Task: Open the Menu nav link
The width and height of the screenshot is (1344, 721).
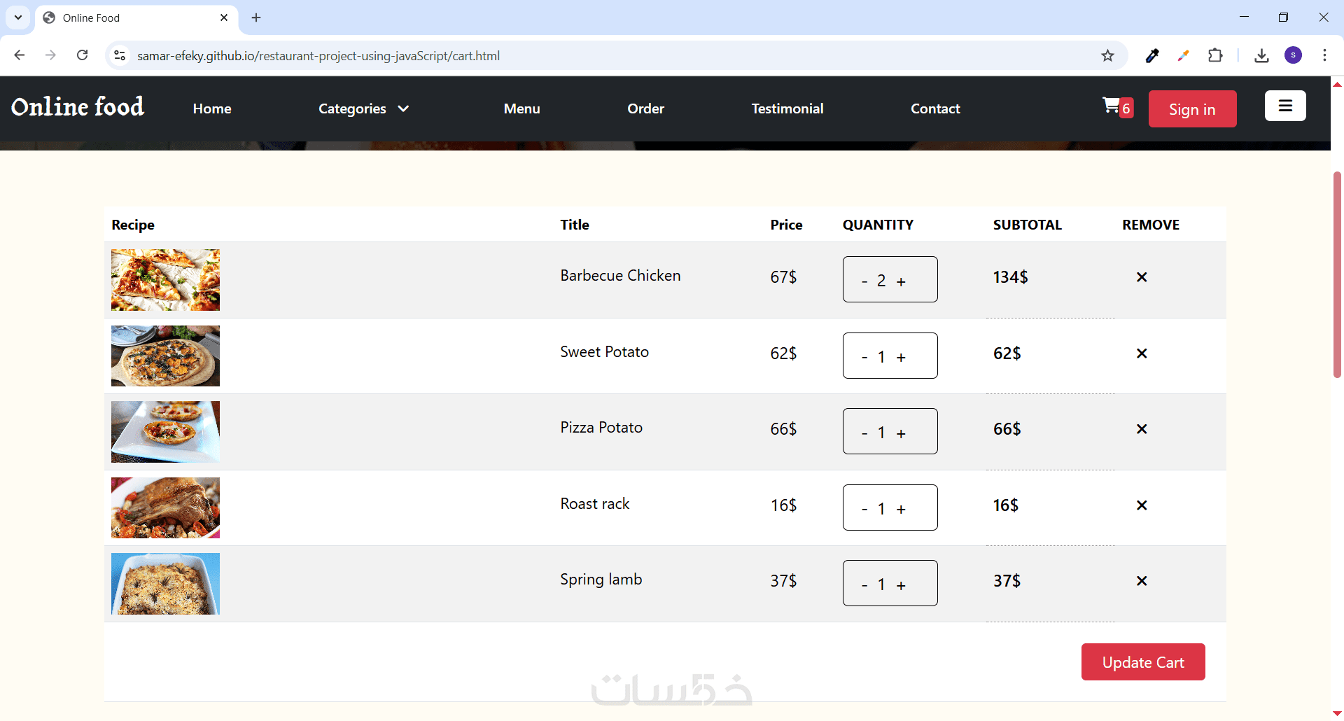Action: pos(521,108)
